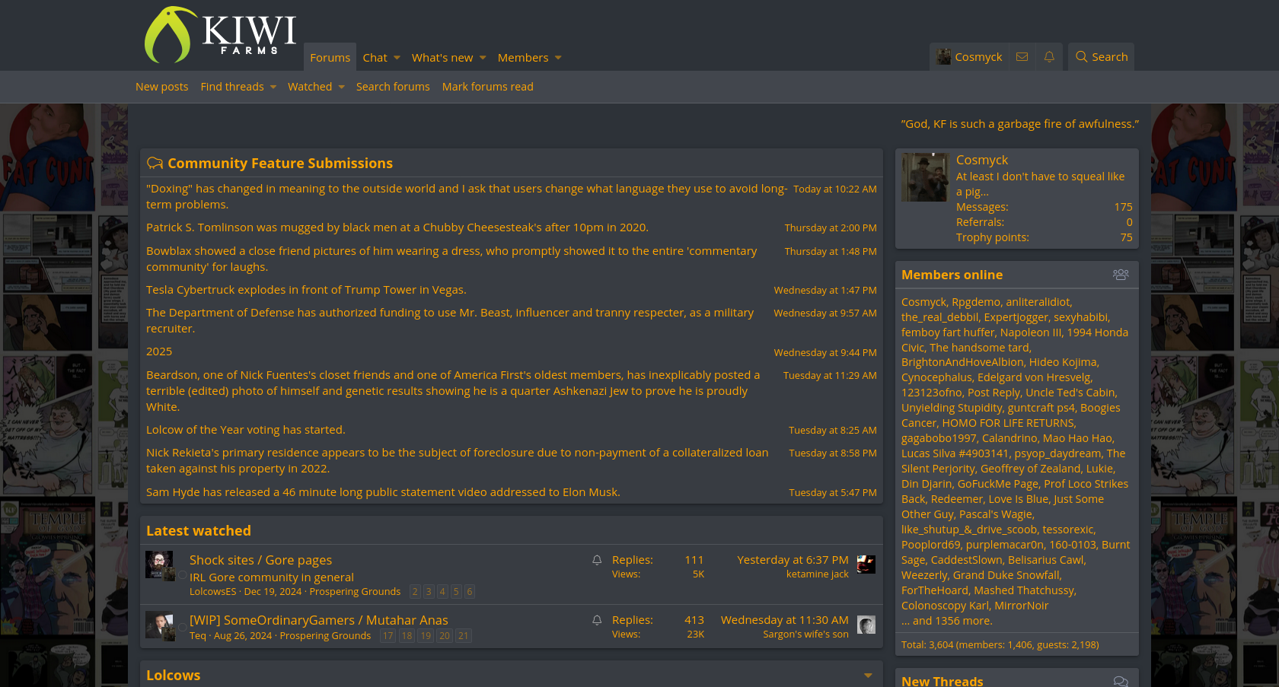The width and height of the screenshot is (1279, 687).
Task: Open the New Threads heading
Action: [943, 681]
